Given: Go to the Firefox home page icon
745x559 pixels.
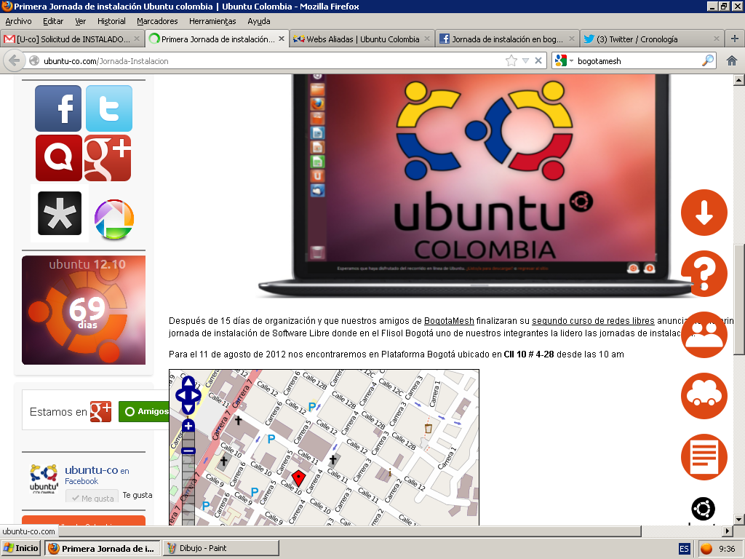Looking at the screenshot, I should pyautogui.click(x=732, y=60).
